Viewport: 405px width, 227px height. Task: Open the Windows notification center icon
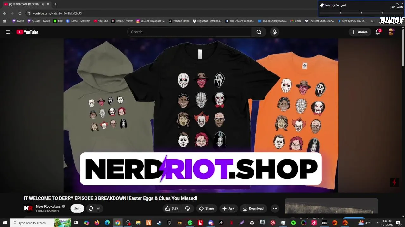click(398, 223)
